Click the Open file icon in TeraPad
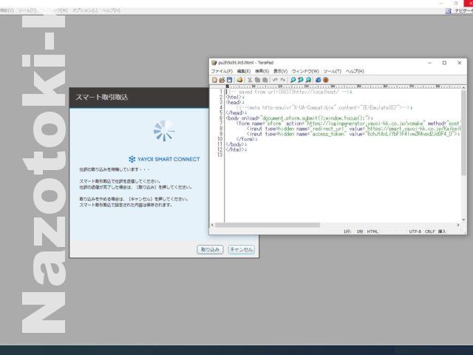Image resolution: width=473 pixels, height=355 pixels. [x=222, y=79]
